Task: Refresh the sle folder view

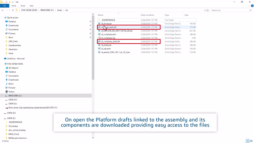Action: [207, 10]
